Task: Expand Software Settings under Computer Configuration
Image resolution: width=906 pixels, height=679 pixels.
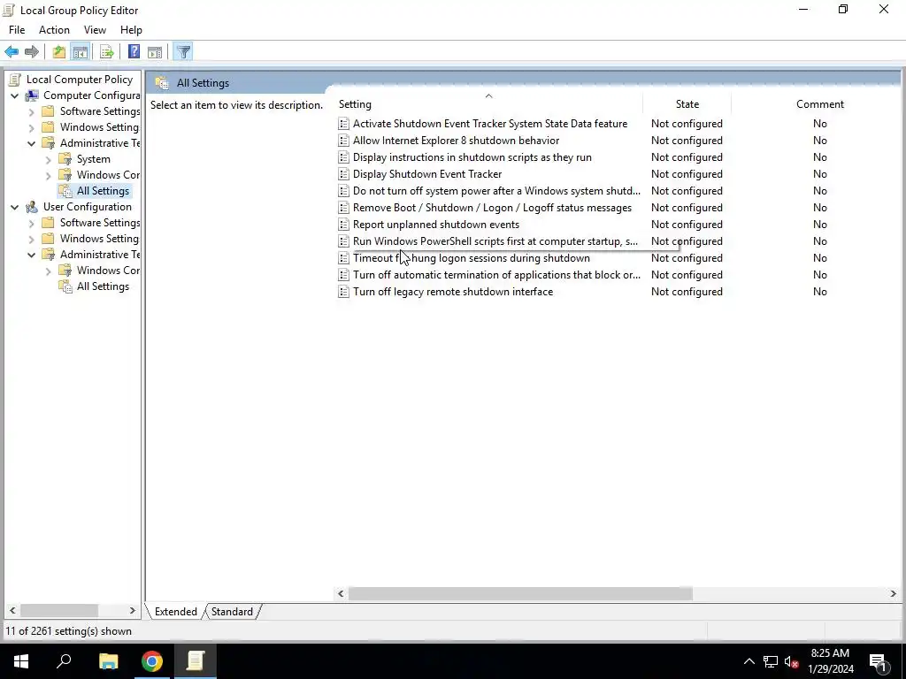Action: tap(31, 111)
